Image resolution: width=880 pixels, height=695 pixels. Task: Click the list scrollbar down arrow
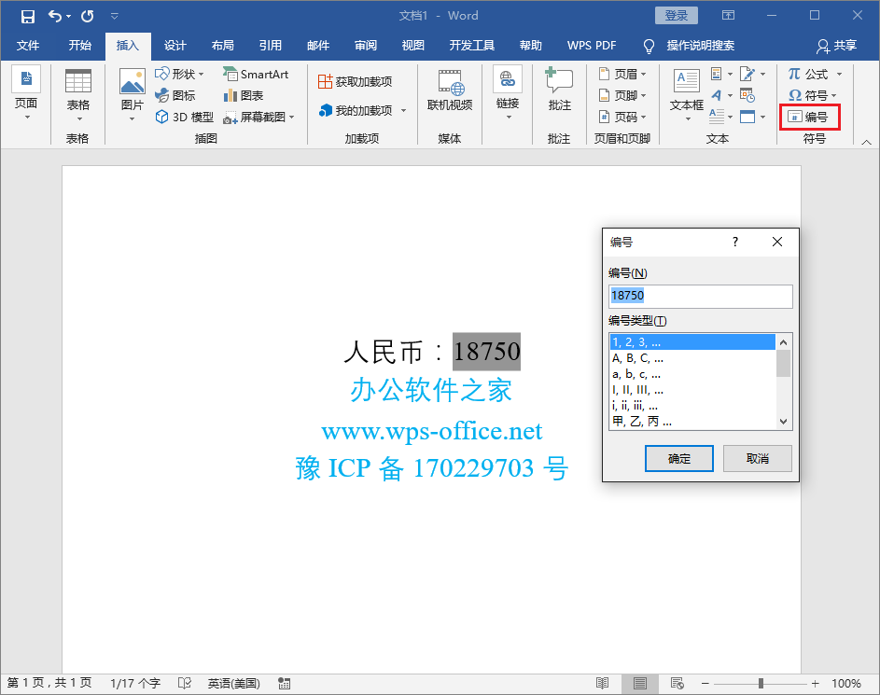(784, 422)
